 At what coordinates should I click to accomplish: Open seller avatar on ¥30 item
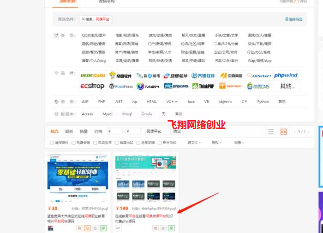pyautogui.click(x=50, y=228)
